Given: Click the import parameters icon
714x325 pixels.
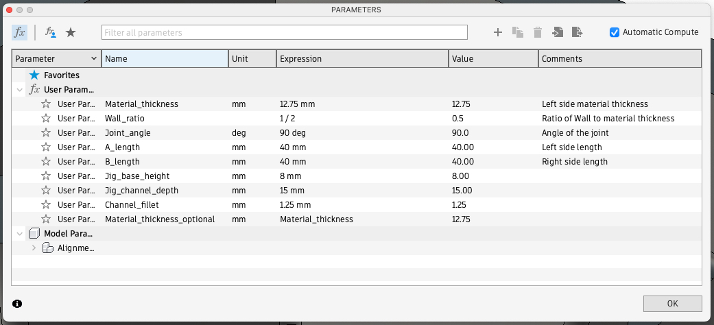Looking at the screenshot, I should pyautogui.click(x=558, y=32).
